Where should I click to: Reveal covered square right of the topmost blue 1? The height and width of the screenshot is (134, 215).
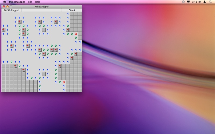point(72,14)
